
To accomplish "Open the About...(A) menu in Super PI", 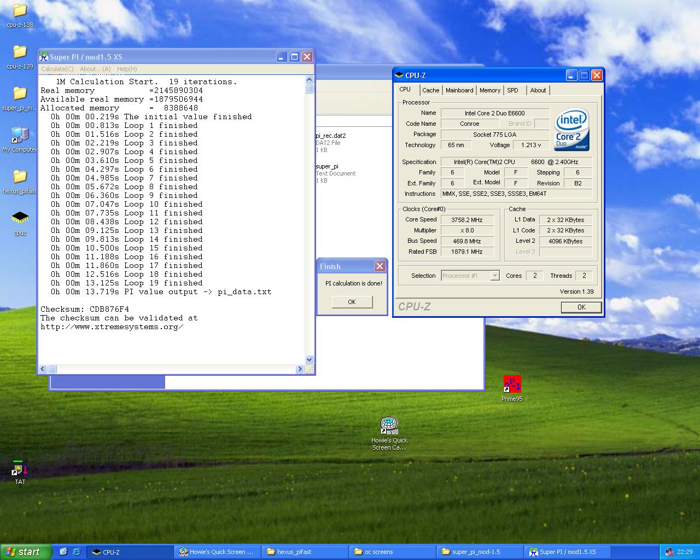I will pyautogui.click(x=95, y=69).
